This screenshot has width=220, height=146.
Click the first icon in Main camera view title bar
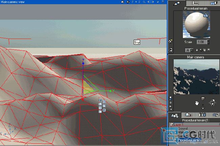(x=123, y=2)
